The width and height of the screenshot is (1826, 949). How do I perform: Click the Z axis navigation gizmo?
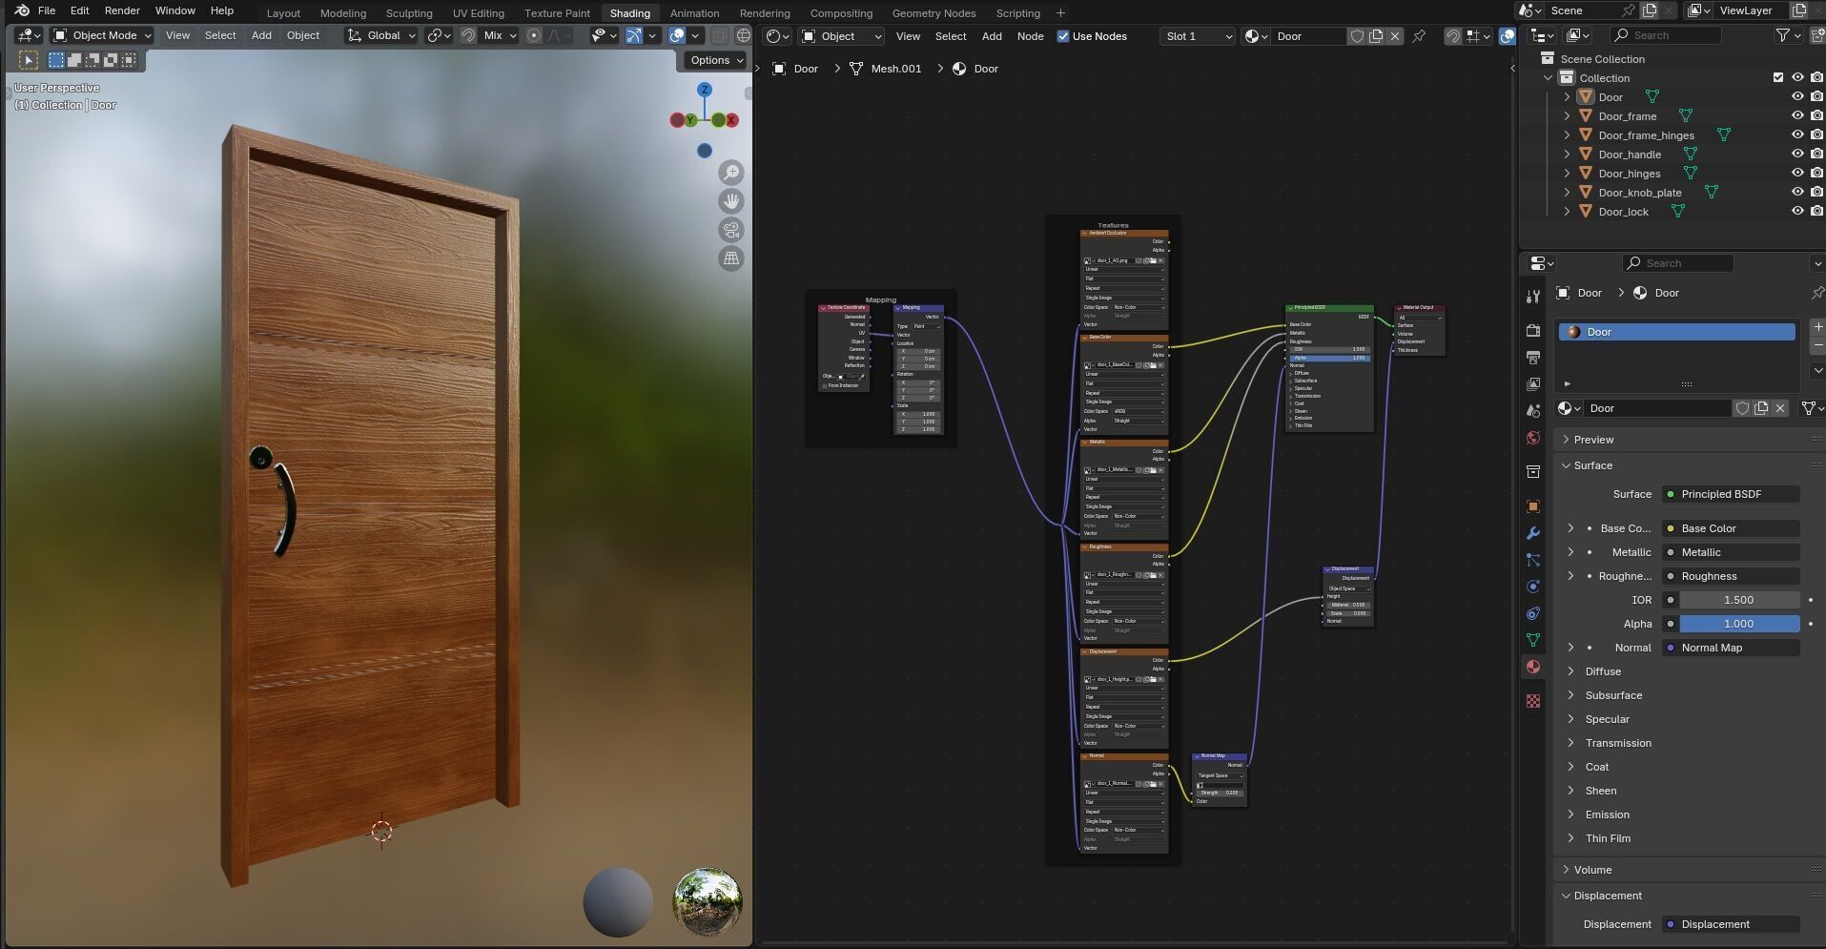pos(705,90)
